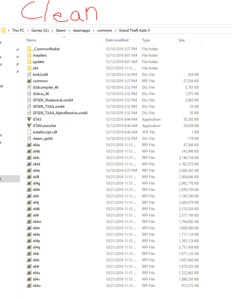
Task: Select the GFSDK_TXAA.win64 file icon
Action: coord(29,106)
